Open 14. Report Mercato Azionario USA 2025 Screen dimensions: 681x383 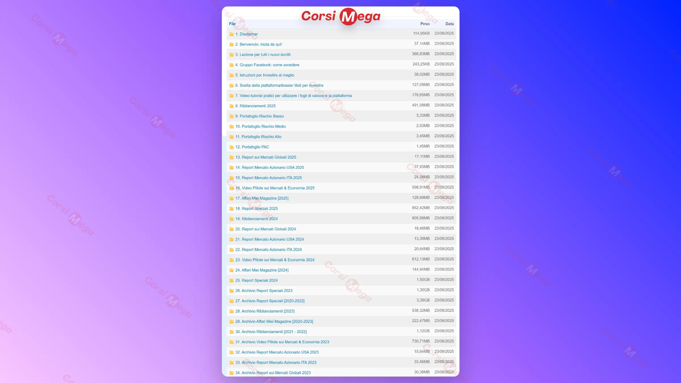tap(272, 168)
